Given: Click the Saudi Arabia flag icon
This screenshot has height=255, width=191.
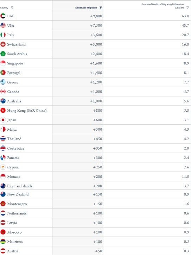Looking at the screenshot, I should (x=3, y=54).
